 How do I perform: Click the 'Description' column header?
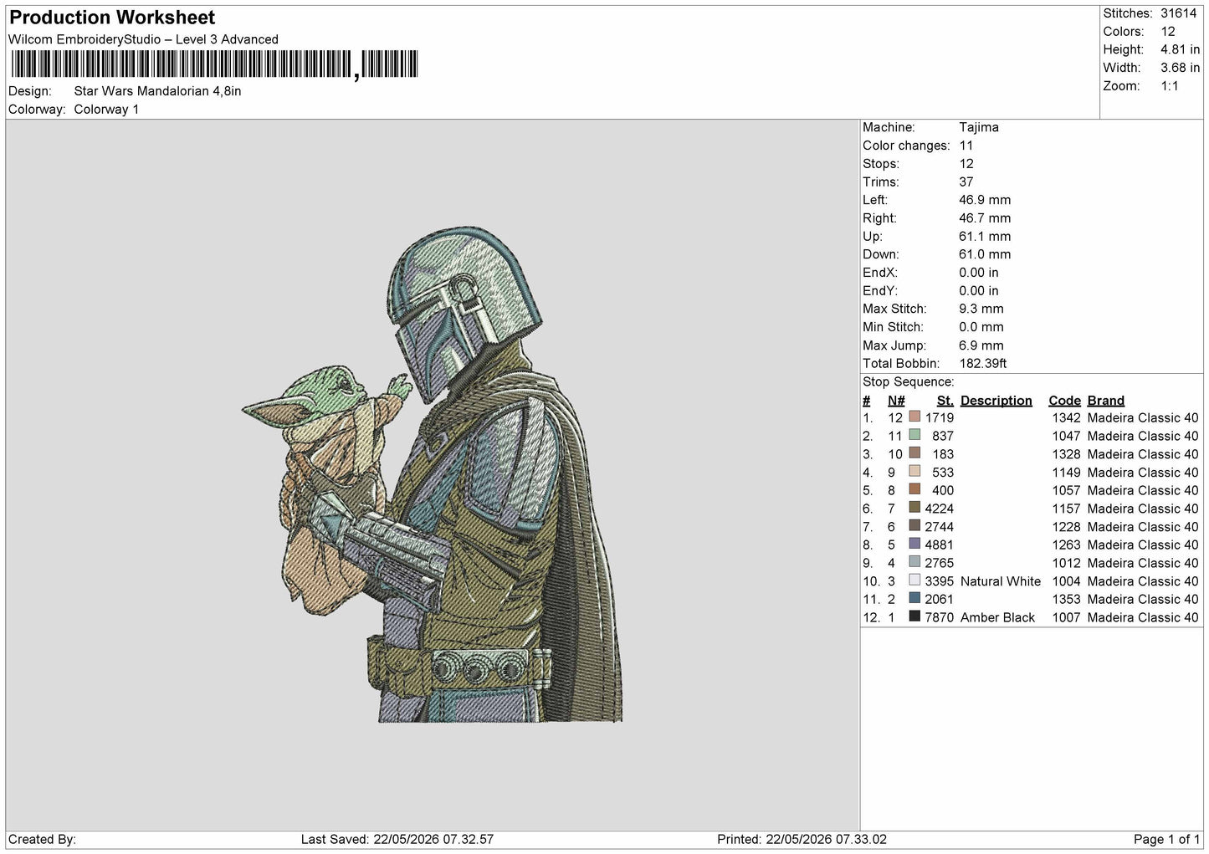tap(996, 401)
